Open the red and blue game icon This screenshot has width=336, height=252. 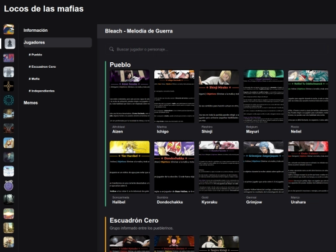click(x=9, y=58)
